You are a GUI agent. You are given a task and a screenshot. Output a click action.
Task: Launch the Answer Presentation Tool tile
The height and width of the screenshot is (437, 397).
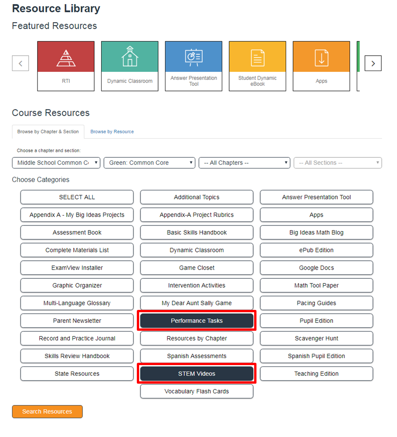point(193,66)
